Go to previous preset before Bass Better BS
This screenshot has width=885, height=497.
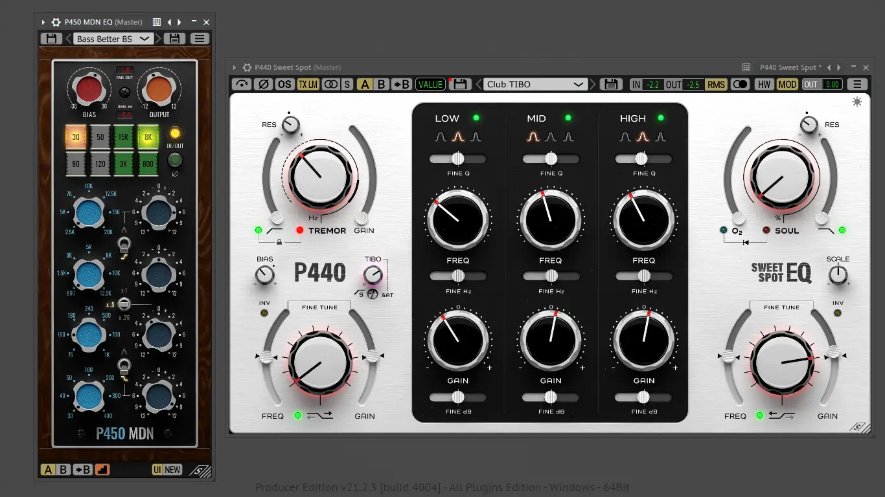pos(68,39)
